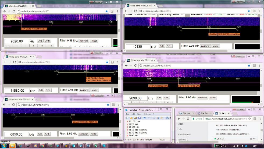Open Video section in Facebook sidebar
The width and height of the screenshot is (264, 149).
tap(180, 124)
